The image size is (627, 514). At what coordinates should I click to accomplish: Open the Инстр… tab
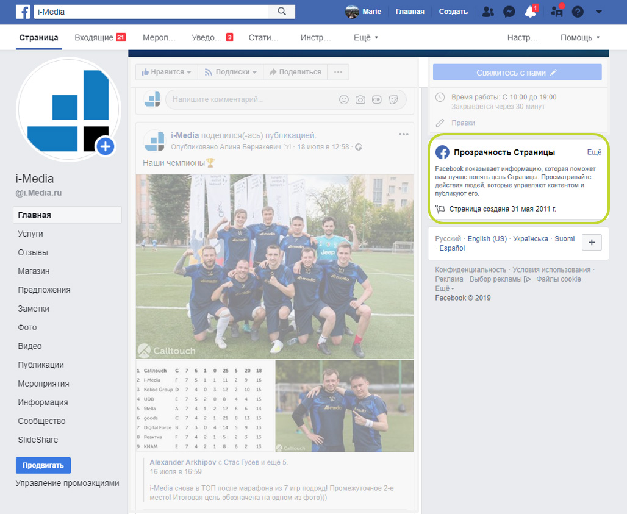(315, 38)
